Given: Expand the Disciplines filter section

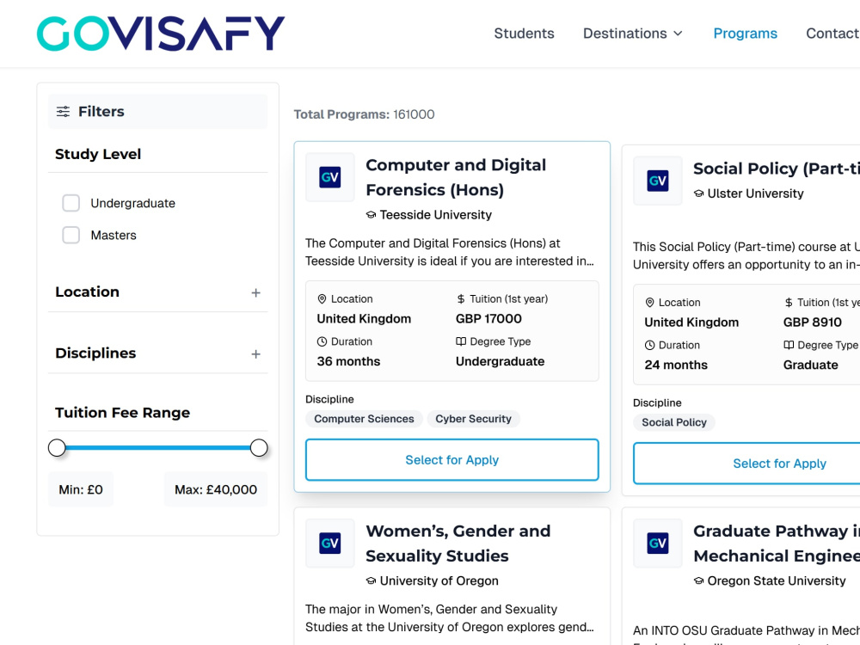Looking at the screenshot, I should coord(255,354).
